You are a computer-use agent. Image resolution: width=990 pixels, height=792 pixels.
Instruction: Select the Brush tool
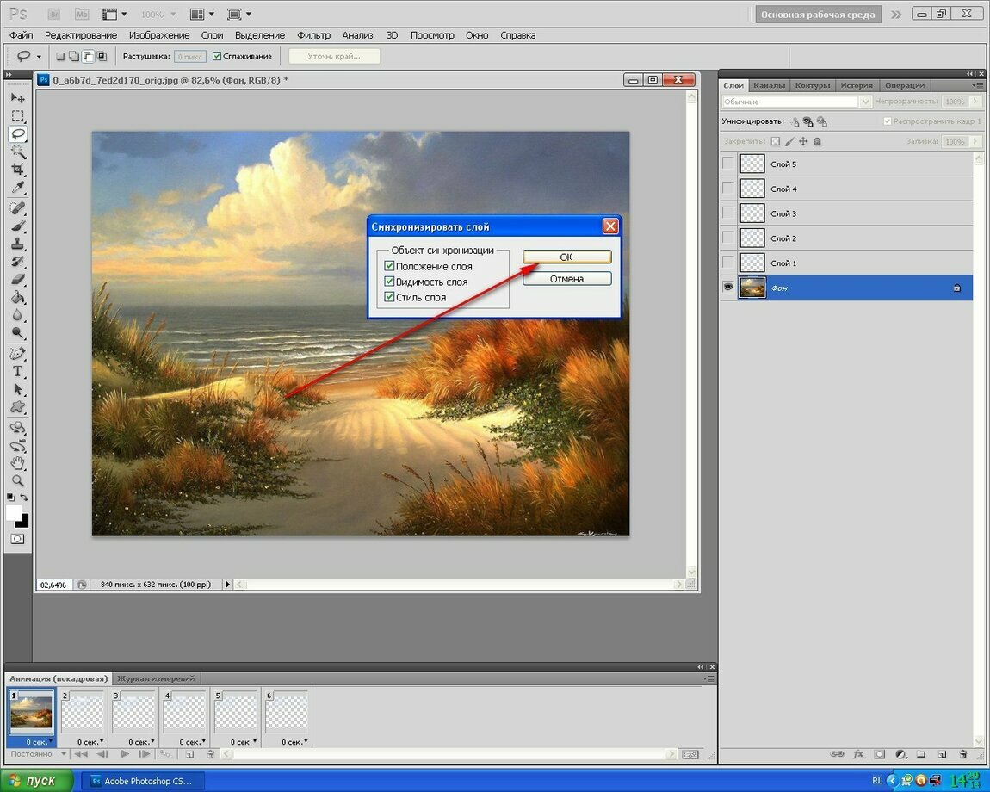click(18, 226)
